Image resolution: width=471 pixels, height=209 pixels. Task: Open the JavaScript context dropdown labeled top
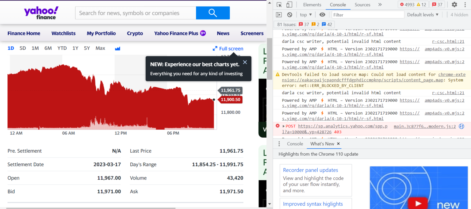(x=305, y=14)
